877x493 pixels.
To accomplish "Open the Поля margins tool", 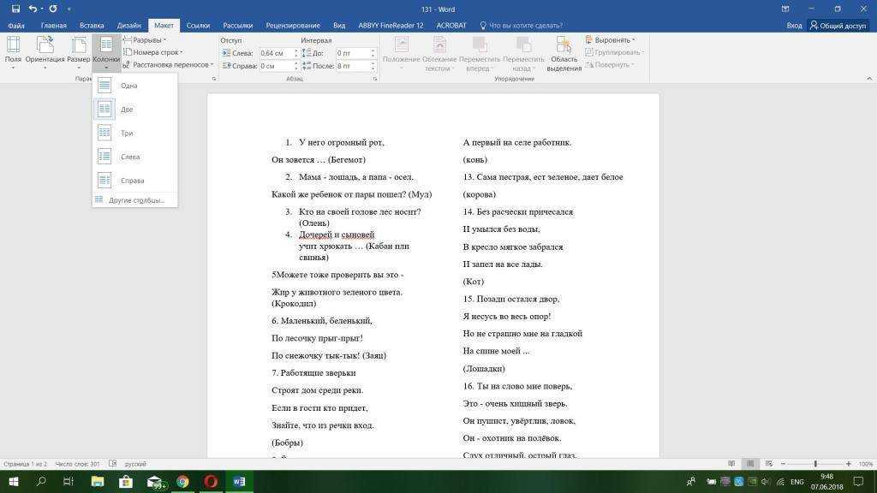I will coord(13,51).
